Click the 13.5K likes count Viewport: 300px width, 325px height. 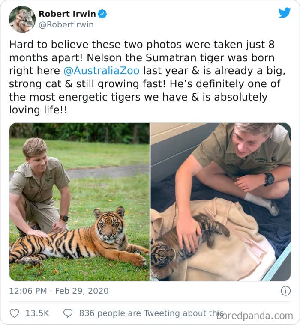(37, 313)
